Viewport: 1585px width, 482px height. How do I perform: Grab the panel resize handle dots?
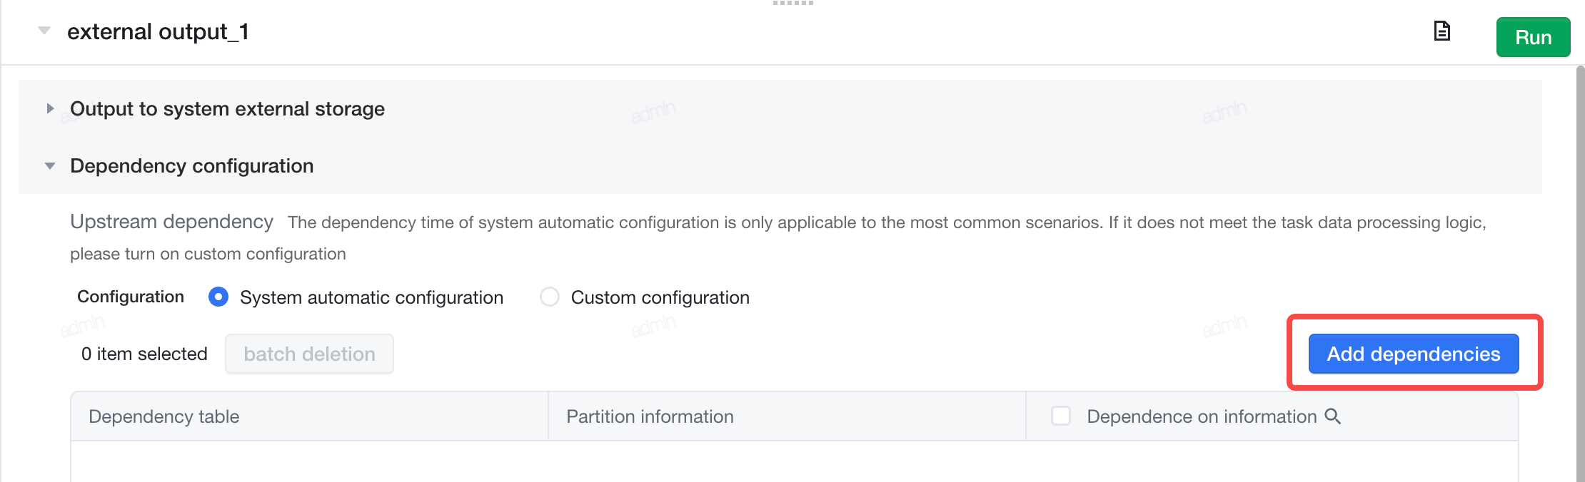click(792, 4)
